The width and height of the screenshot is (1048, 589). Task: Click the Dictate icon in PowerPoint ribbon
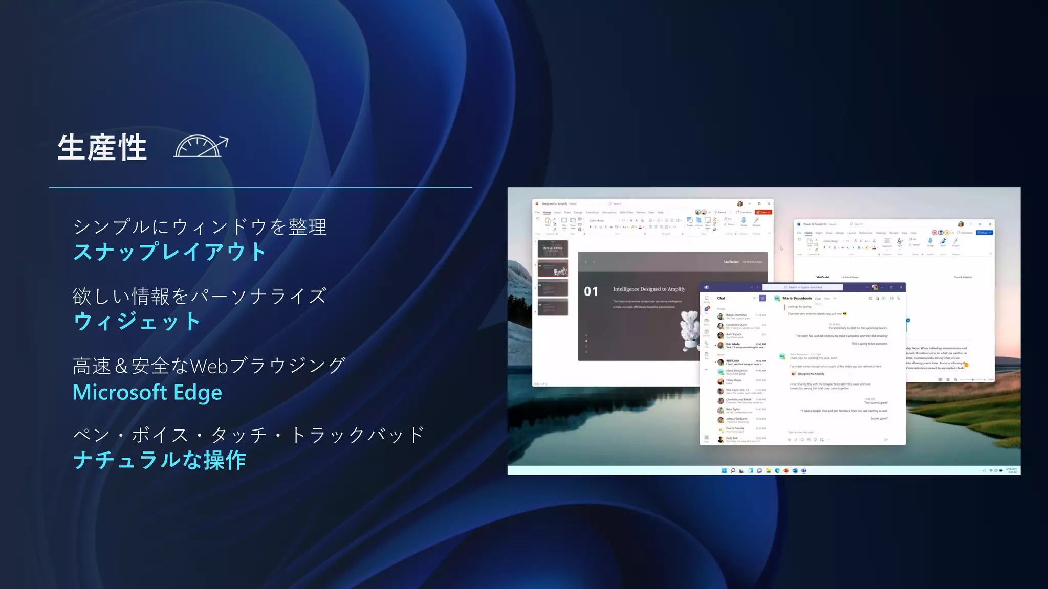(744, 222)
